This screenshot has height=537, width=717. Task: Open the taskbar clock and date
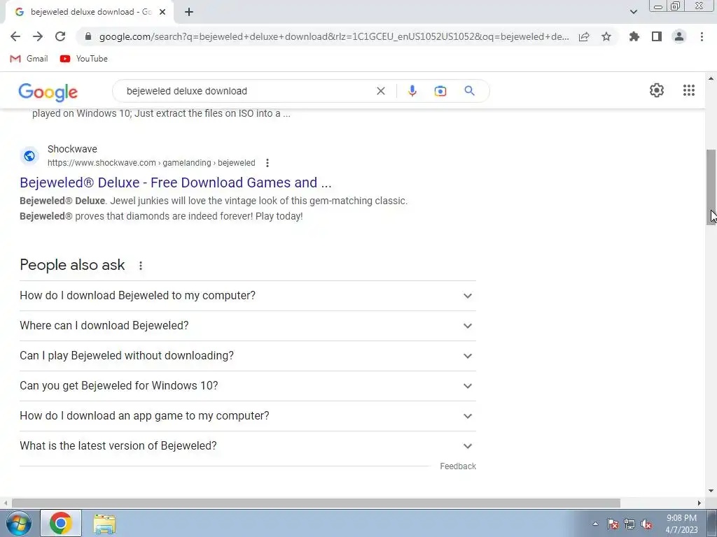point(681,524)
